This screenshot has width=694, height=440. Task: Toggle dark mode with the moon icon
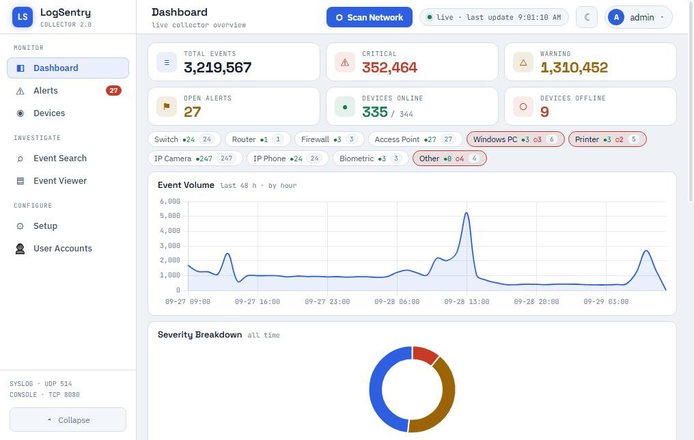pyautogui.click(x=587, y=17)
